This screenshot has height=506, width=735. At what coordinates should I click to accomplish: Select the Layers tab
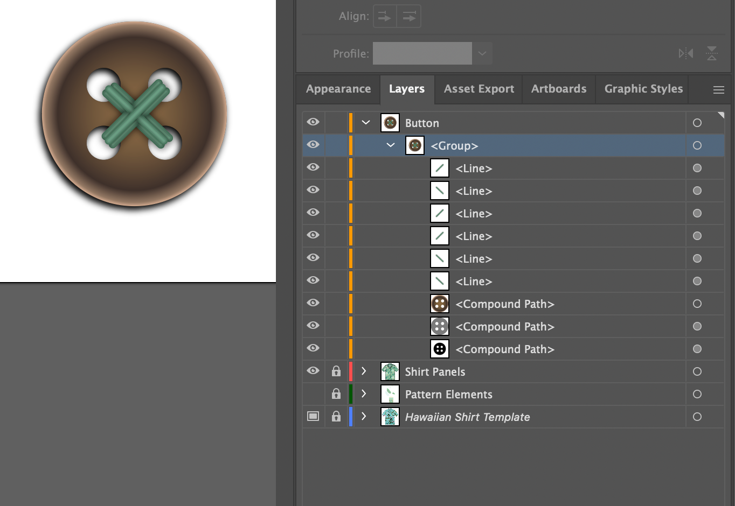[x=407, y=89]
